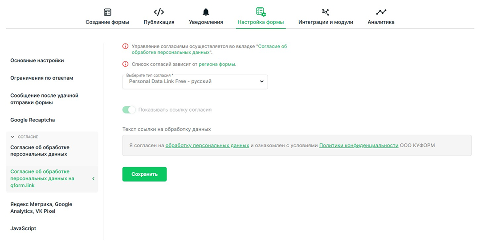Open the 'Политики конфиденциальности' link
This screenshot has width=477, height=243.
(x=359, y=146)
